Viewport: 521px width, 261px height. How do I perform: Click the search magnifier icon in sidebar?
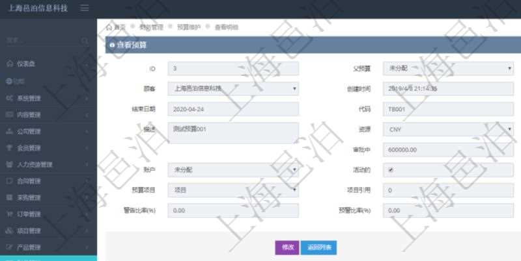click(85, 40)
